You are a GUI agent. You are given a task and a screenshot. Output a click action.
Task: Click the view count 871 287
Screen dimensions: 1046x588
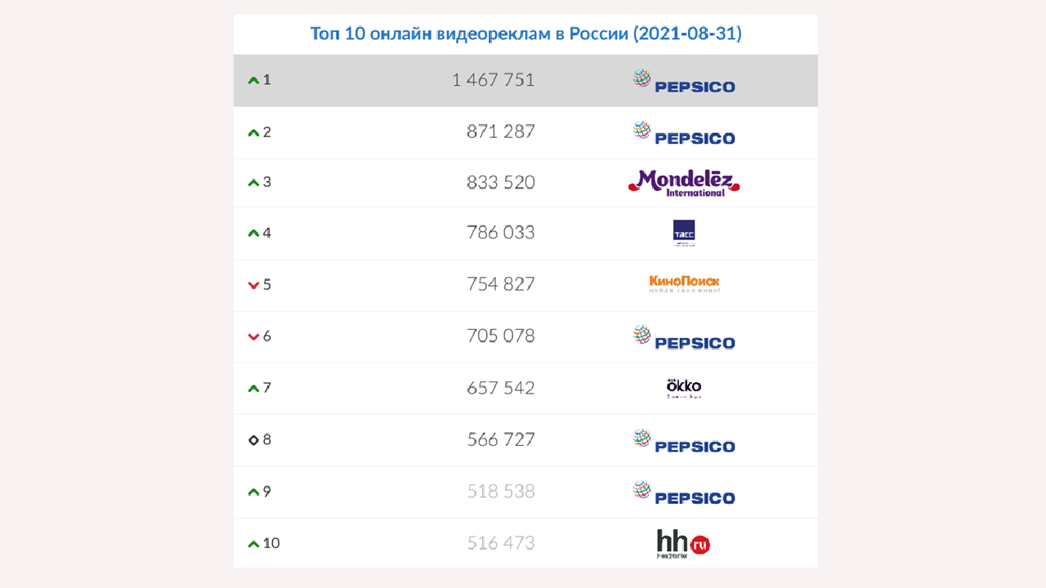tap(500, 131)
